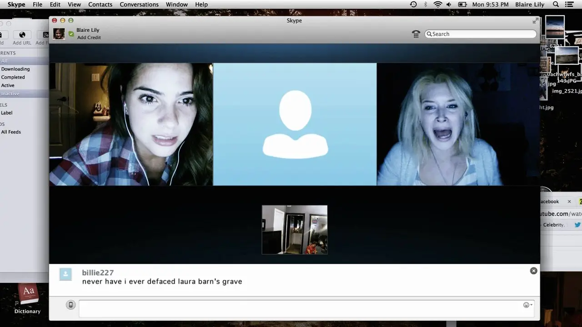Open the Skype menu in menu bar
The image size is (582, 327).
(x=16, y=5)
